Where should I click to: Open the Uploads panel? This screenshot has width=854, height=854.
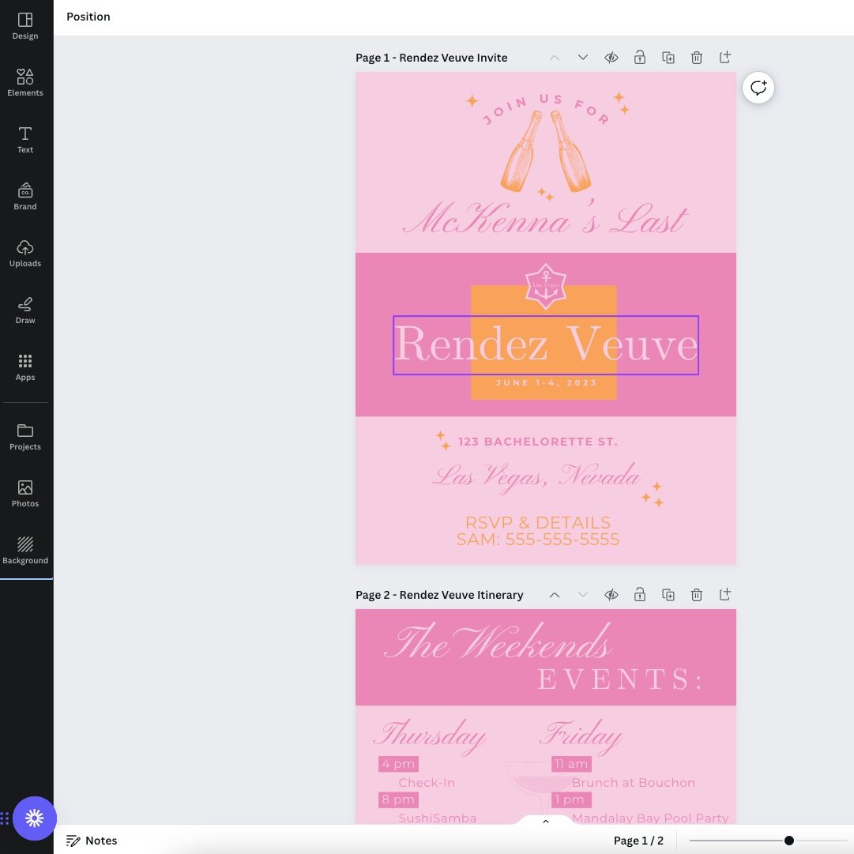[25, 254]
